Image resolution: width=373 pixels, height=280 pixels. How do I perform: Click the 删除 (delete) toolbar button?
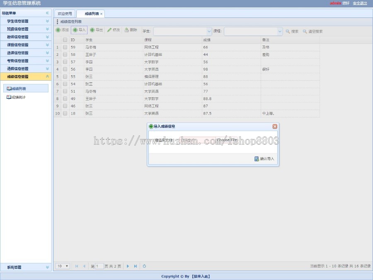tap(131, 30)
